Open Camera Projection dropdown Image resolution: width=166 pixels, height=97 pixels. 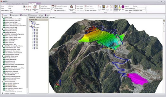65,10
